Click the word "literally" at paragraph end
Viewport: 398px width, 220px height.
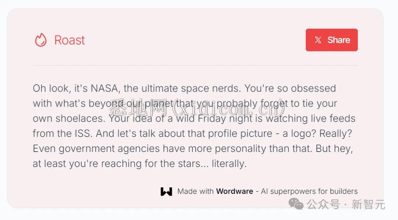click(x=228, y=164)
